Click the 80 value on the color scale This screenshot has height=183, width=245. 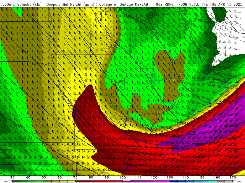[91, 178]
